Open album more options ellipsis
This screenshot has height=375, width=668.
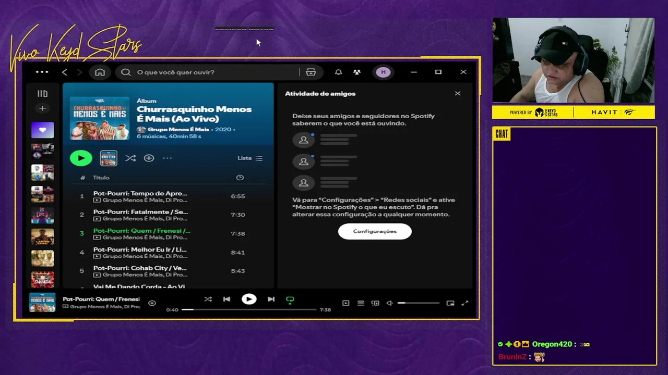pyautogui.click(x=167, y=158)
